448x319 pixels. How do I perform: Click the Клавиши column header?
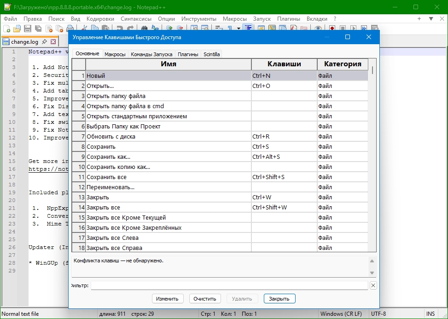(284, 64)
